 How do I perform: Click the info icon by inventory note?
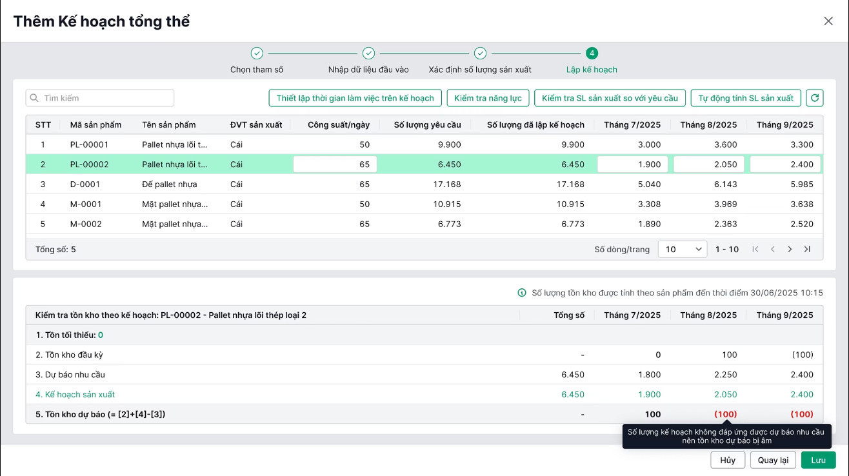522,293
